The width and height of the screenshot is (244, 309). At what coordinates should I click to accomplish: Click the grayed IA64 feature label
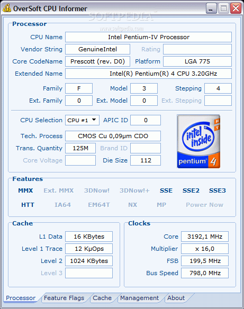pos(62,205)
